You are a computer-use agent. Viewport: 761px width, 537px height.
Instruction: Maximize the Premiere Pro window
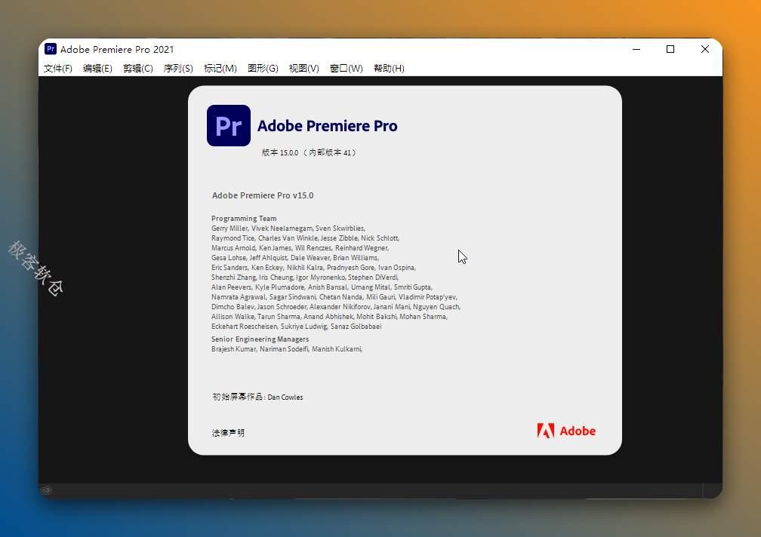pos(670,49)
